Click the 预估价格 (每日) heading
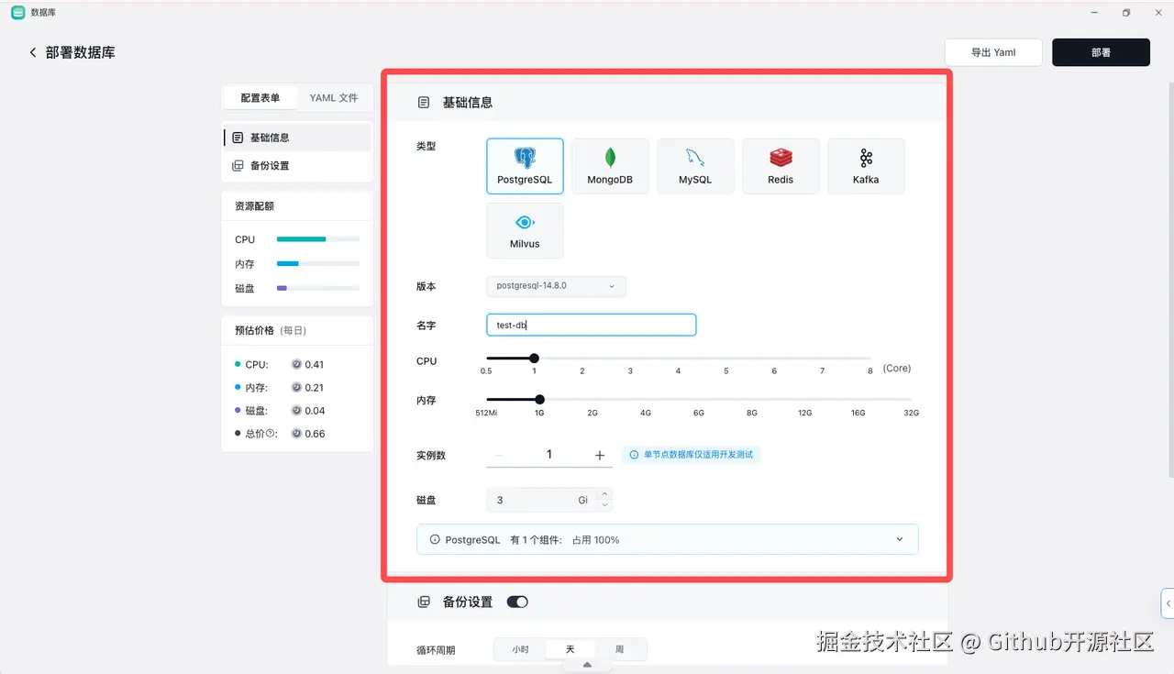The width and height of the screenshot is (1174, 674). click(x=271, y=330)
